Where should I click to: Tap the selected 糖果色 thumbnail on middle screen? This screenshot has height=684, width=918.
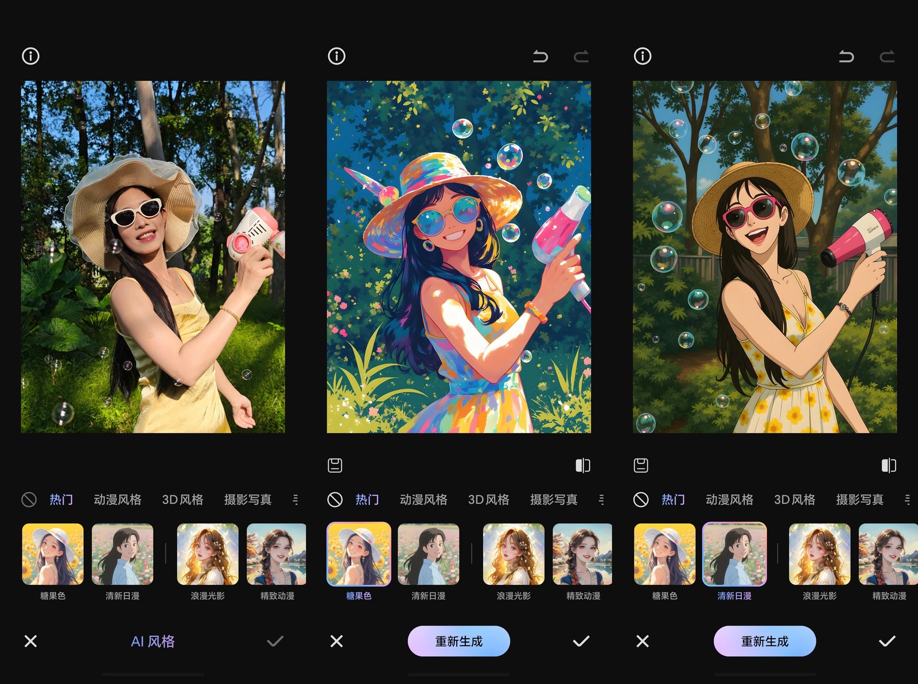point(359,554)
